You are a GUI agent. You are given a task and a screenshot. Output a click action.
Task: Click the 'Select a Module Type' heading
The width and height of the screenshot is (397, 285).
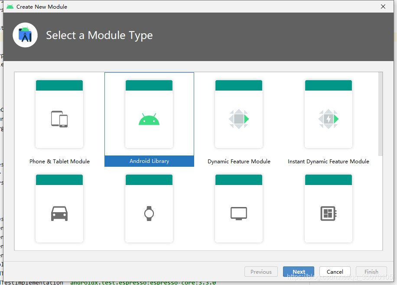click(x=99, y=35)
